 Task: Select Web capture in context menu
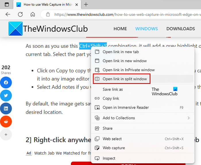142,148
